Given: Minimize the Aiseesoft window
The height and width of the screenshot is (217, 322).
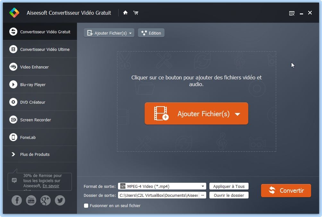Looking at the screenshot, I should click(301, 14).
